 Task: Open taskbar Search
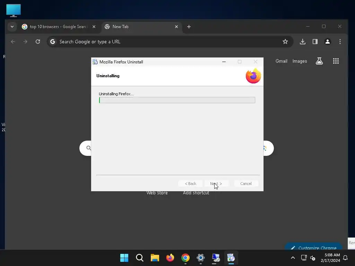click(x=139, y=258)
